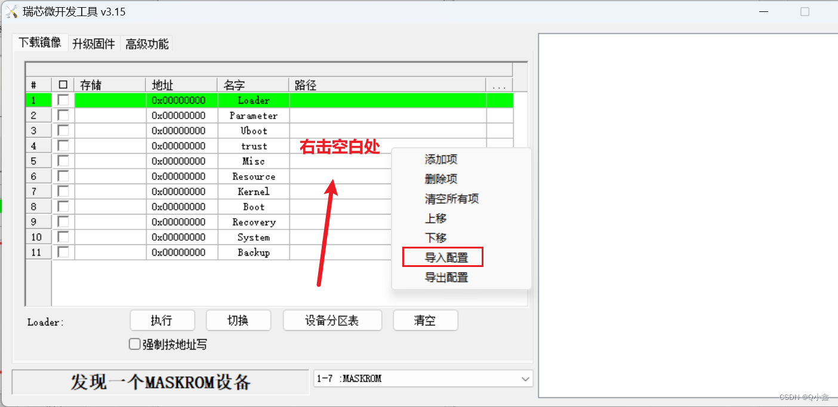Click the address cell of the Backup row
Viewport: 838px width, 407px height.
pos(182,252)
